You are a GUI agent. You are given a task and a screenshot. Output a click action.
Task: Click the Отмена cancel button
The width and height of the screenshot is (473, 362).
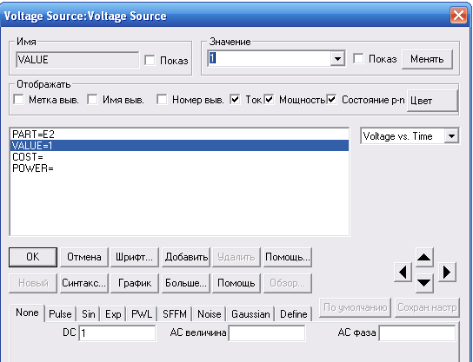click(x=84, y=257)
